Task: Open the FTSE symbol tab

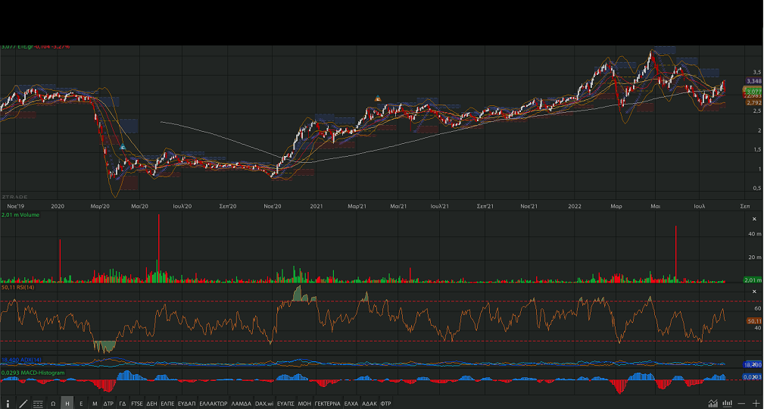Action: click(x=136, y=404)
